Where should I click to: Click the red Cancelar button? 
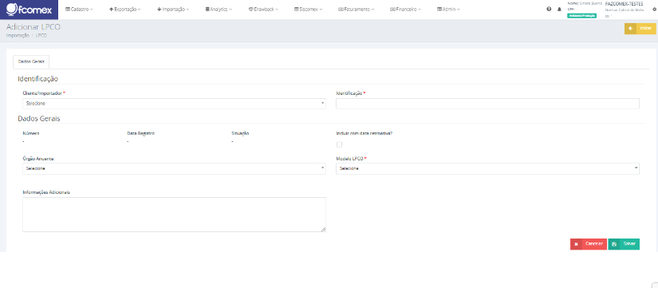[589, 244]
